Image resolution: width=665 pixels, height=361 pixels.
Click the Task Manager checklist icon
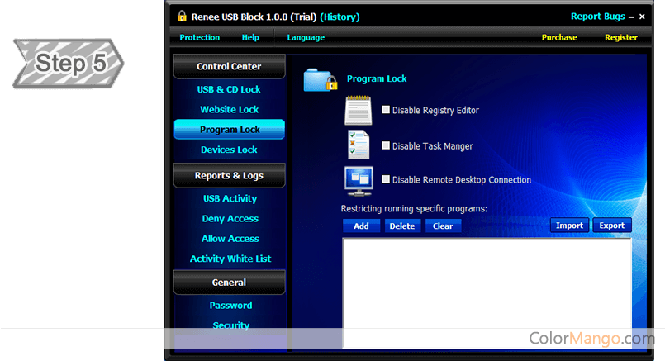coord(359,145)
